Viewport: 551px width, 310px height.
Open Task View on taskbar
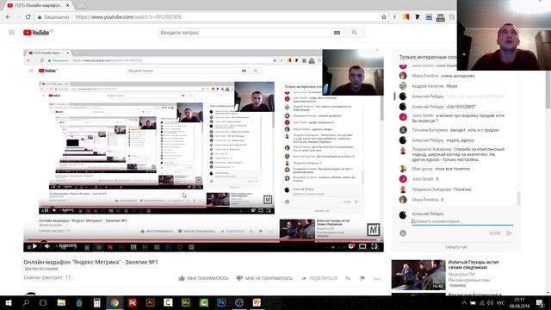[x=43, y=302]
